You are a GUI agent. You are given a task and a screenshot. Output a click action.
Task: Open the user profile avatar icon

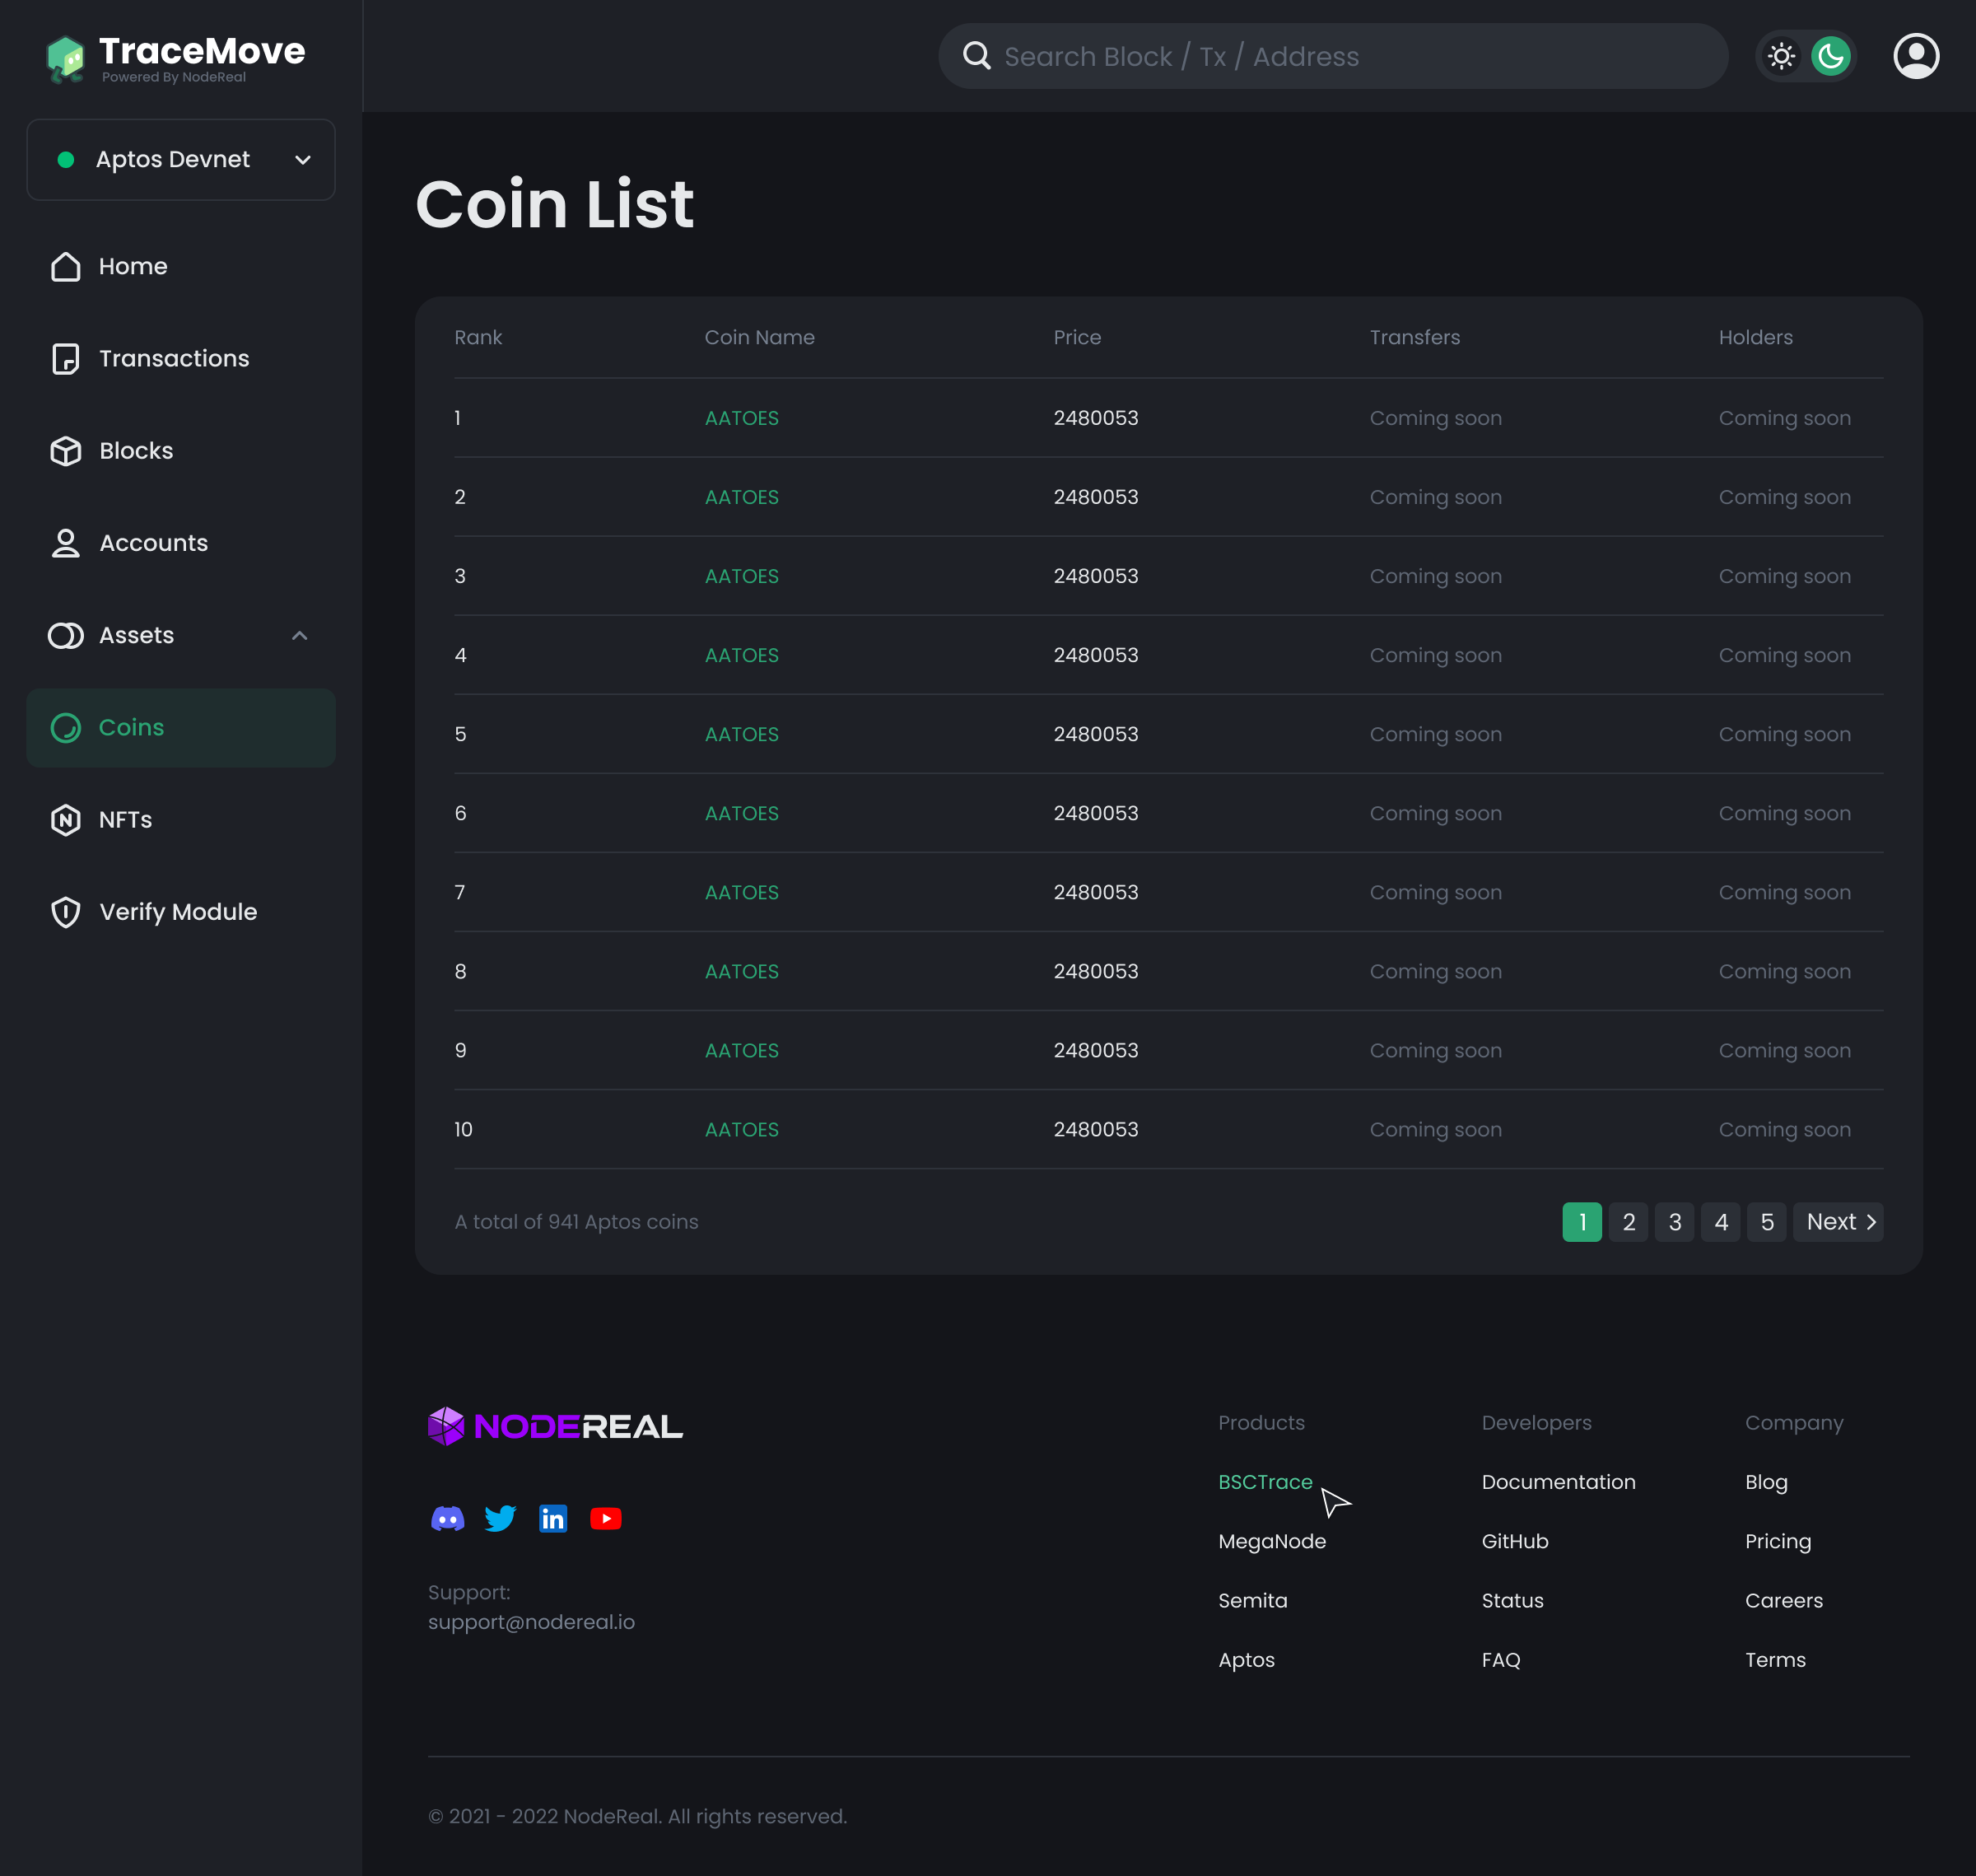coord(1915,56)
